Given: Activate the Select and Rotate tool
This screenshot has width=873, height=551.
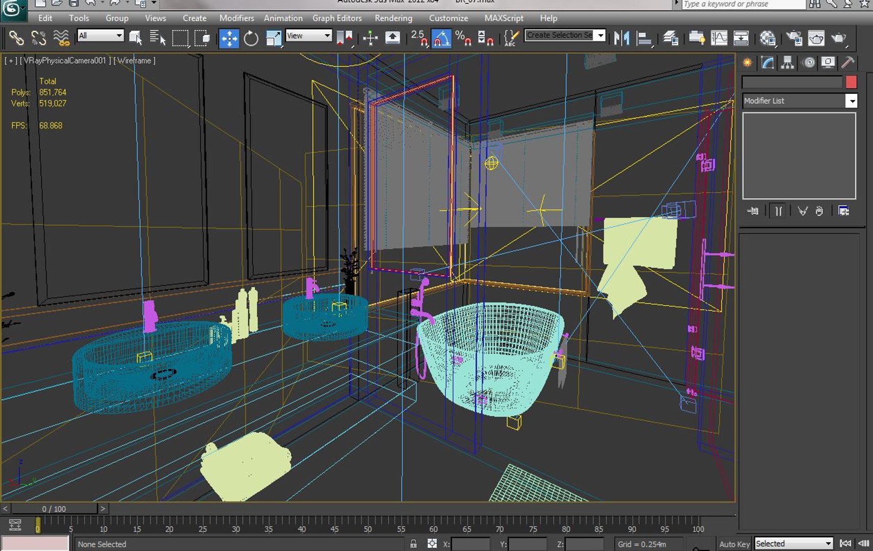Looking at the screenshot, I should [x=251, y=38].
